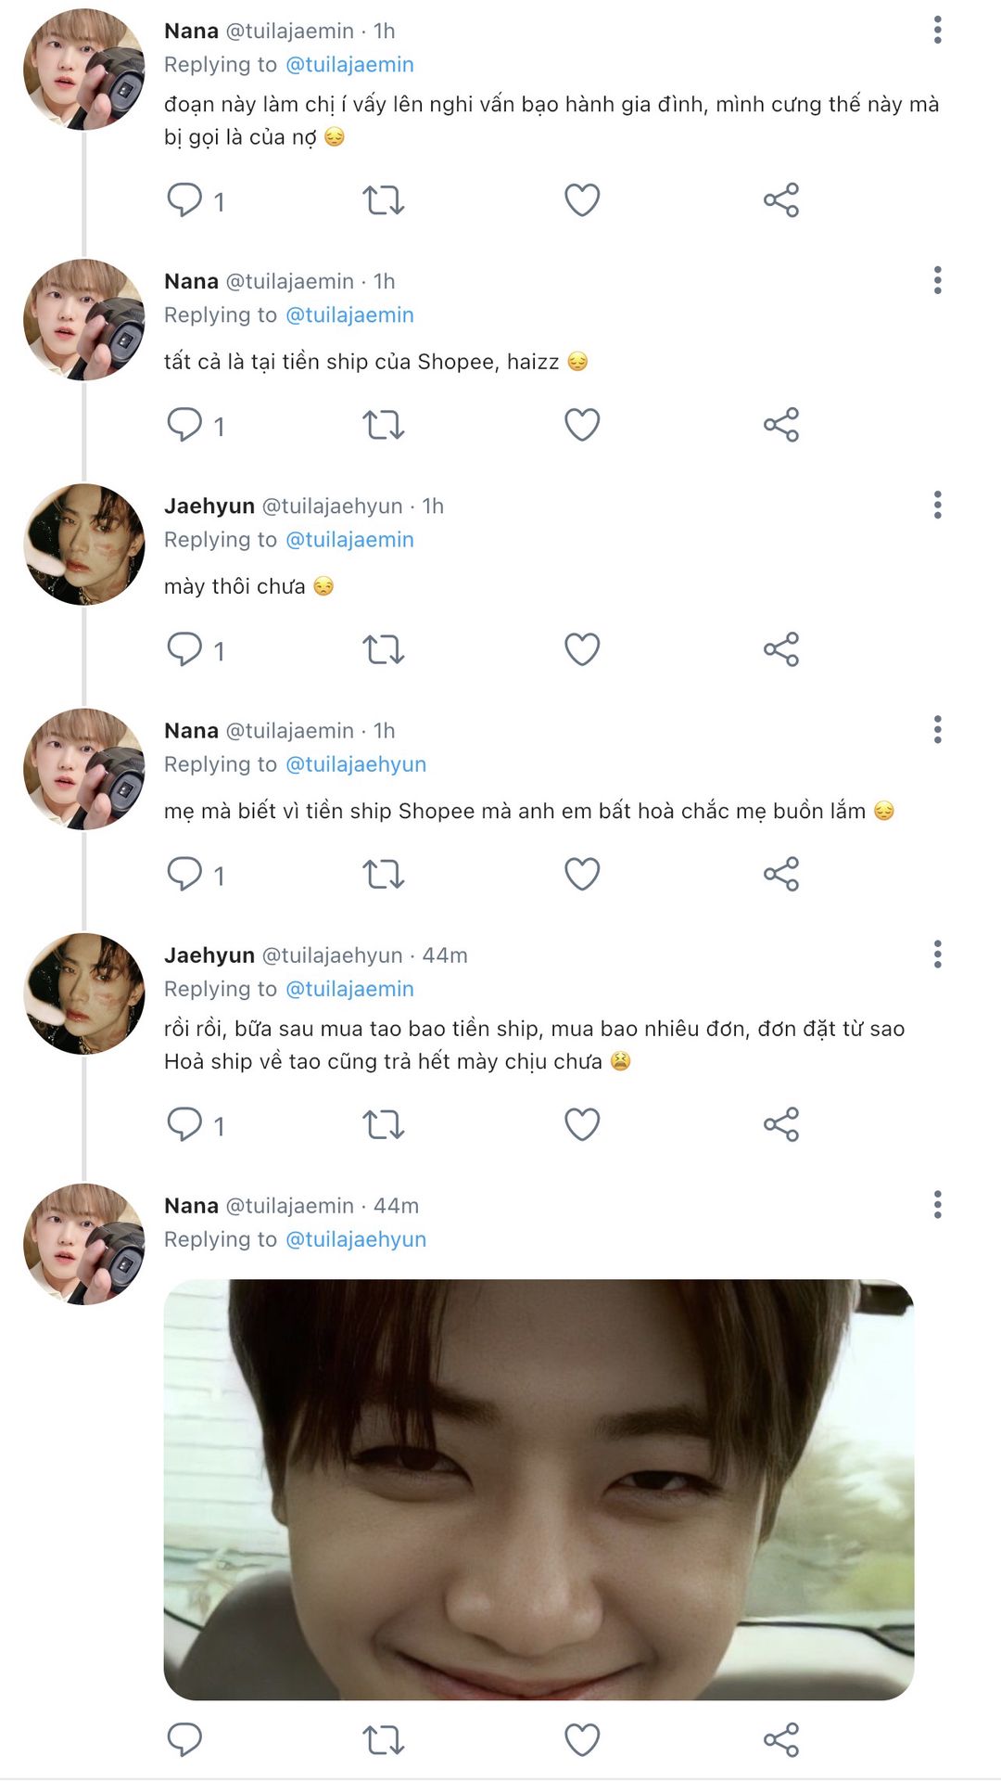This screenshot has width=1001, height=1781.
Task: Open more options on Nana's Shopee haizz tweet
Action: click(x=938, y=280)
